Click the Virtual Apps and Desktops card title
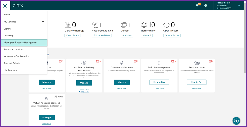This screenshot has width=247, height=127. click(47, 103)
